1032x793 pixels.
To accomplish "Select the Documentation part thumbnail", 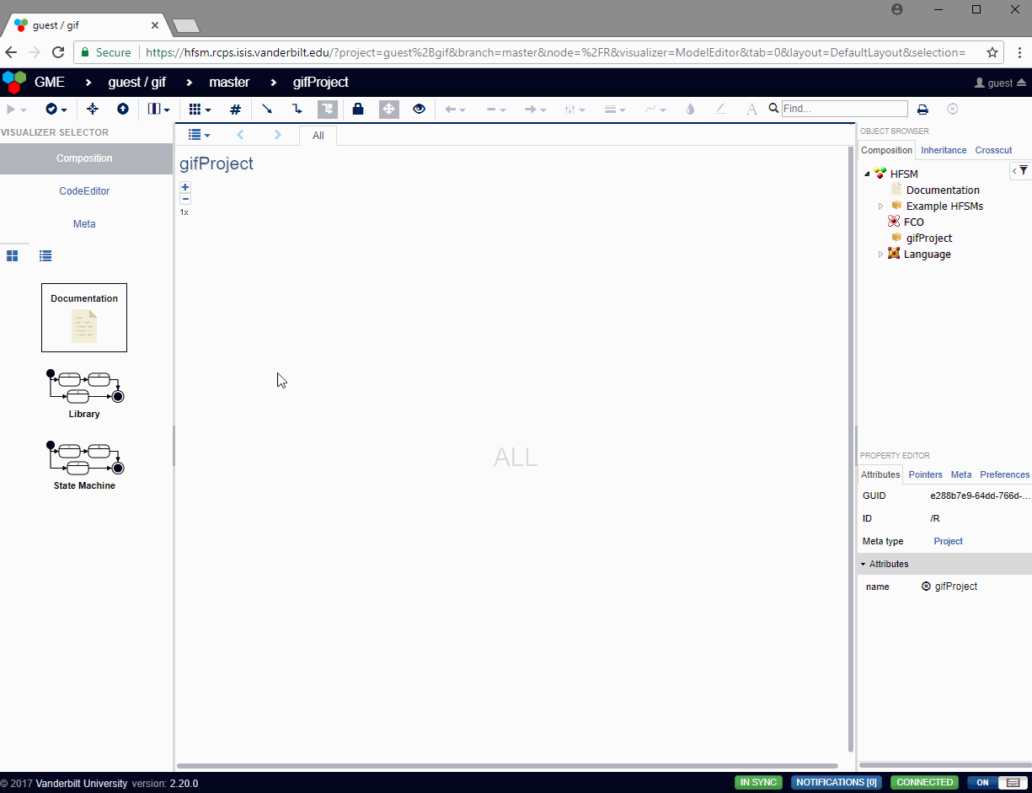I will 84,318.
